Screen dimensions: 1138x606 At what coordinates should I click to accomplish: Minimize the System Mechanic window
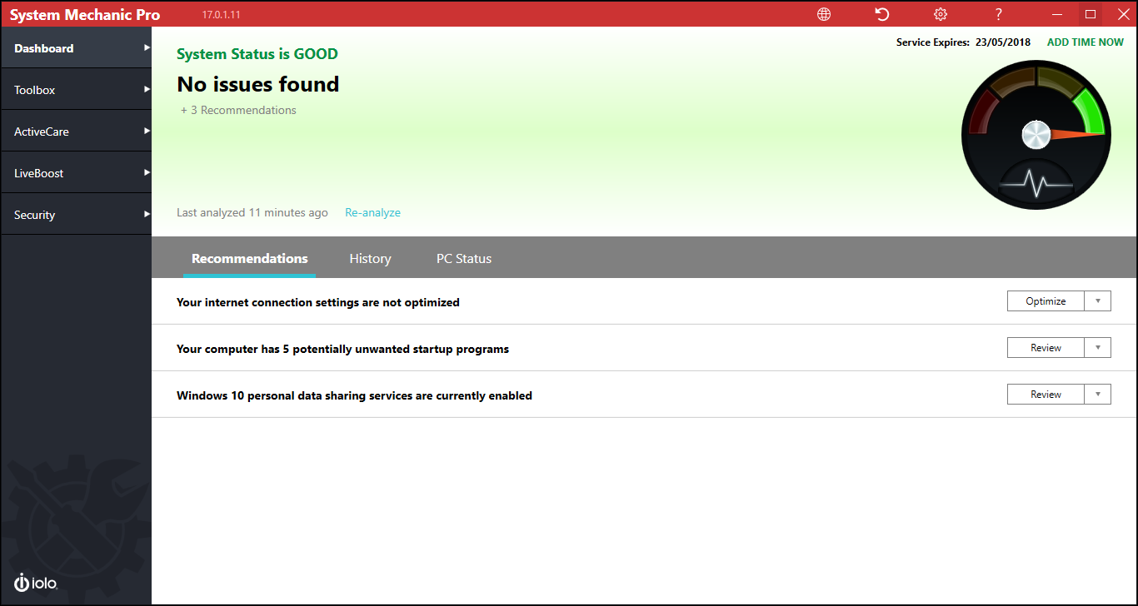(1057, 14)
